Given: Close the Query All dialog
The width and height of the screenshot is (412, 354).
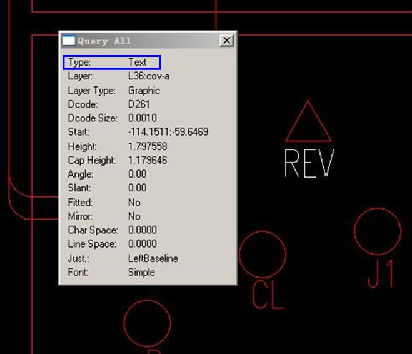Looking at the screenshot, I should 226,41.
